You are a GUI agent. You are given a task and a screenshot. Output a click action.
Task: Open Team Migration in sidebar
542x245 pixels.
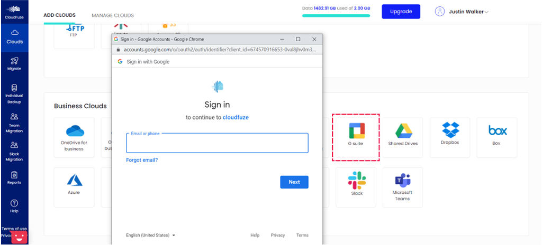pyautogui.click(x=14, y=123)
